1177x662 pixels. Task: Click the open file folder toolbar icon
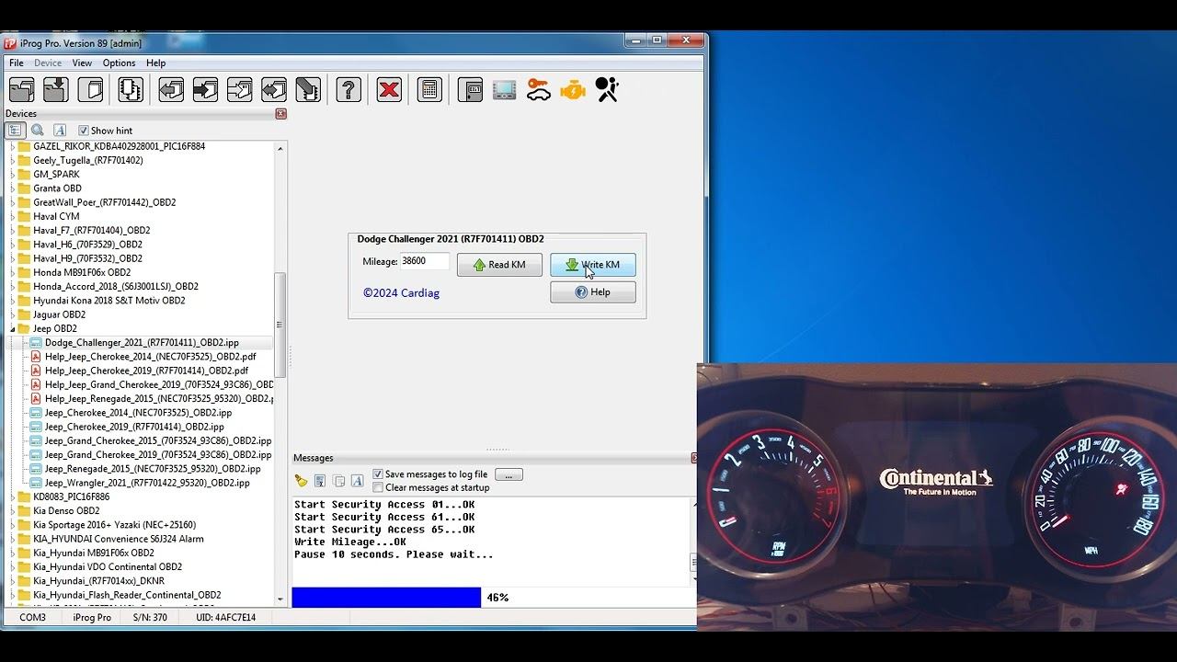pyautogui.click(x=22, y=89)
